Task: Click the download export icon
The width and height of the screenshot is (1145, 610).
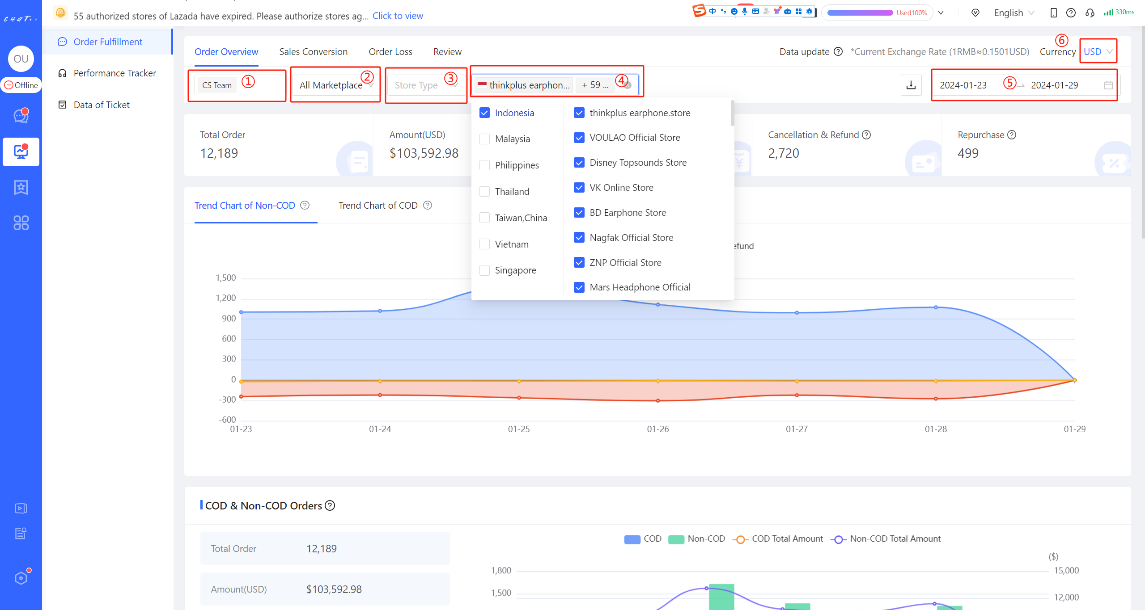Action: click(x=911, y=85)
